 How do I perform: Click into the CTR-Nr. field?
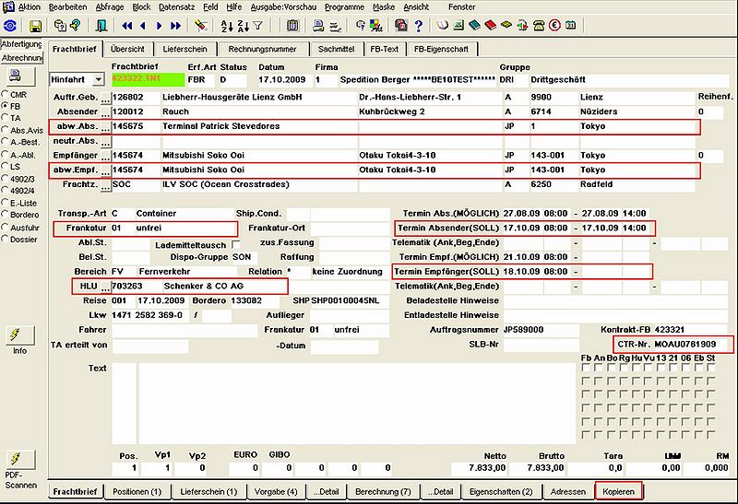coord(690,345)
